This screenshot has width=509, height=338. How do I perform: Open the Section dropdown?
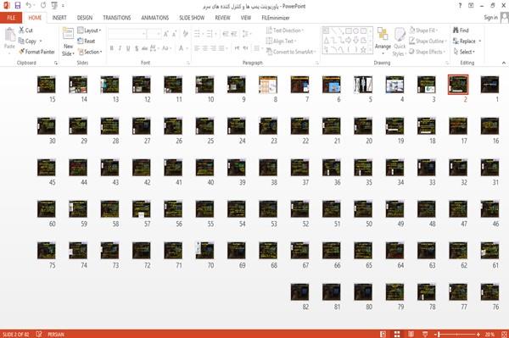pyautogui.click(x=90, y=52)
